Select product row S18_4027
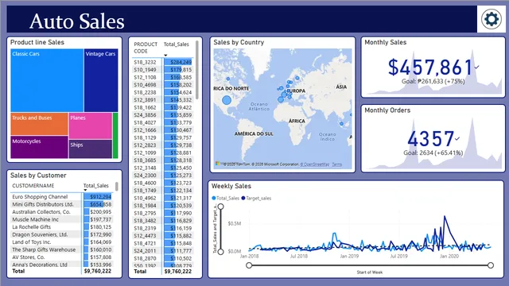509x286 pixels. tap(162, 122)
